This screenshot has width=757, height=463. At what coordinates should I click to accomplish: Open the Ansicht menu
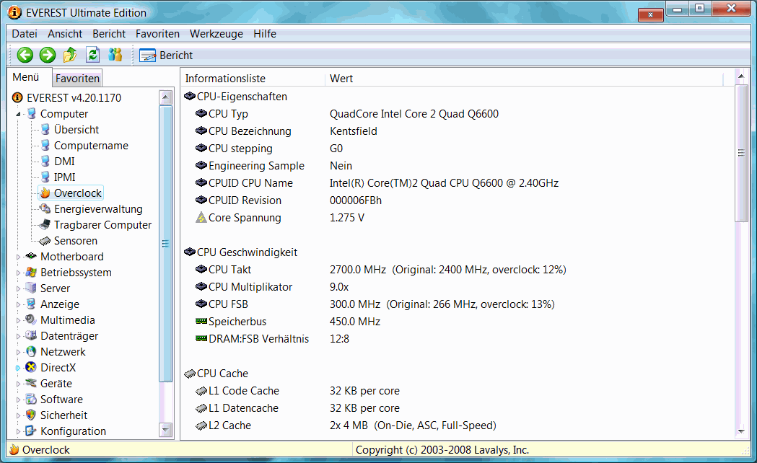65,34
